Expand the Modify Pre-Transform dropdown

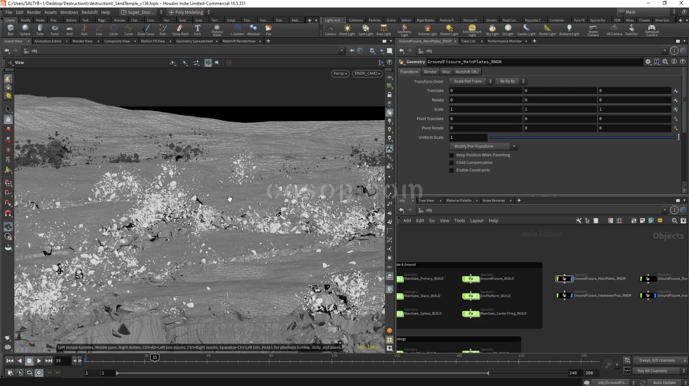coord(483,146)
